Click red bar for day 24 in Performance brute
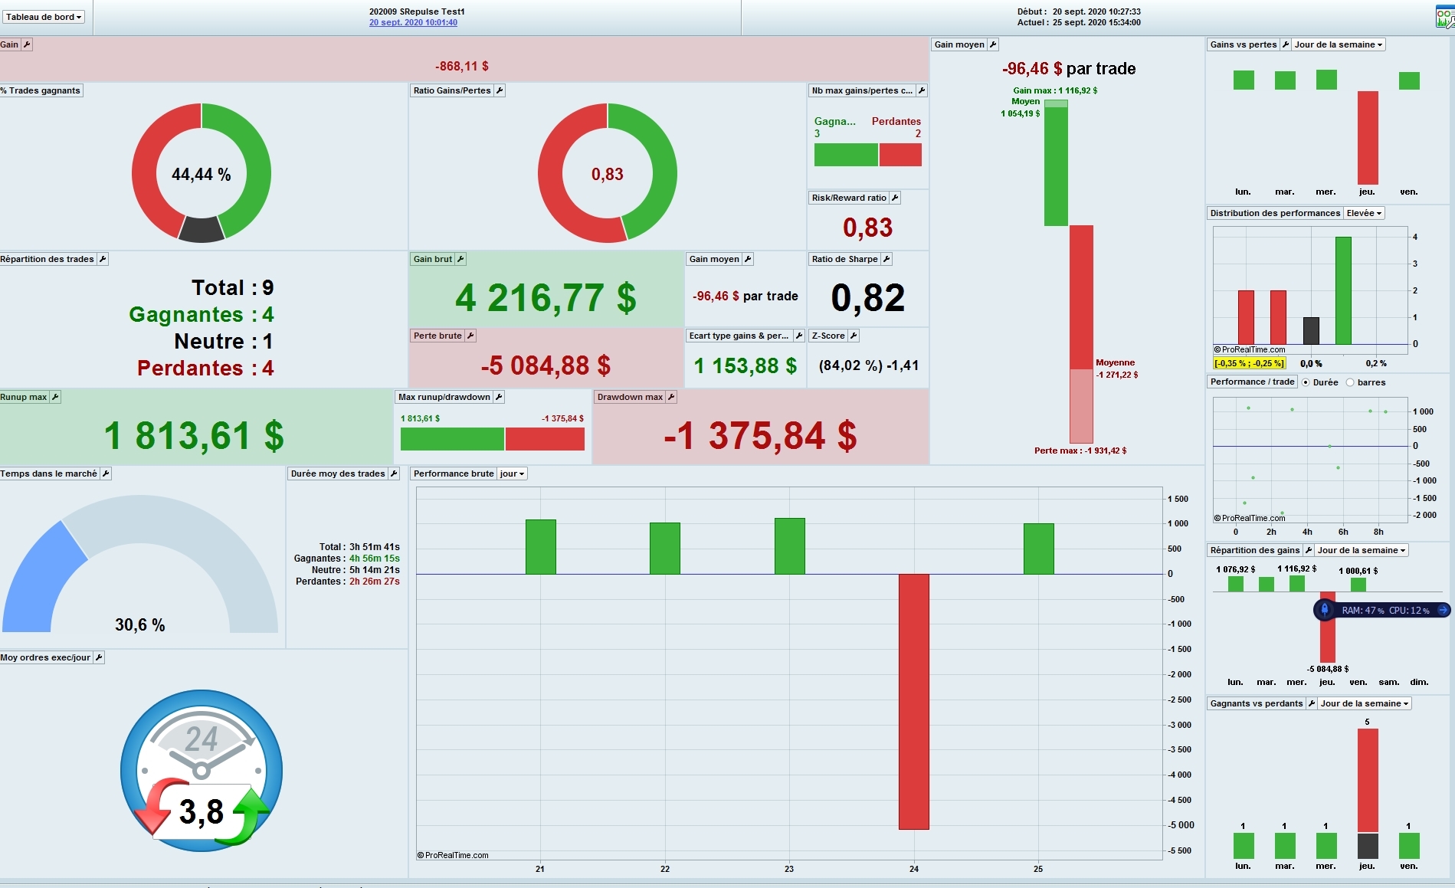 point(914,702)
